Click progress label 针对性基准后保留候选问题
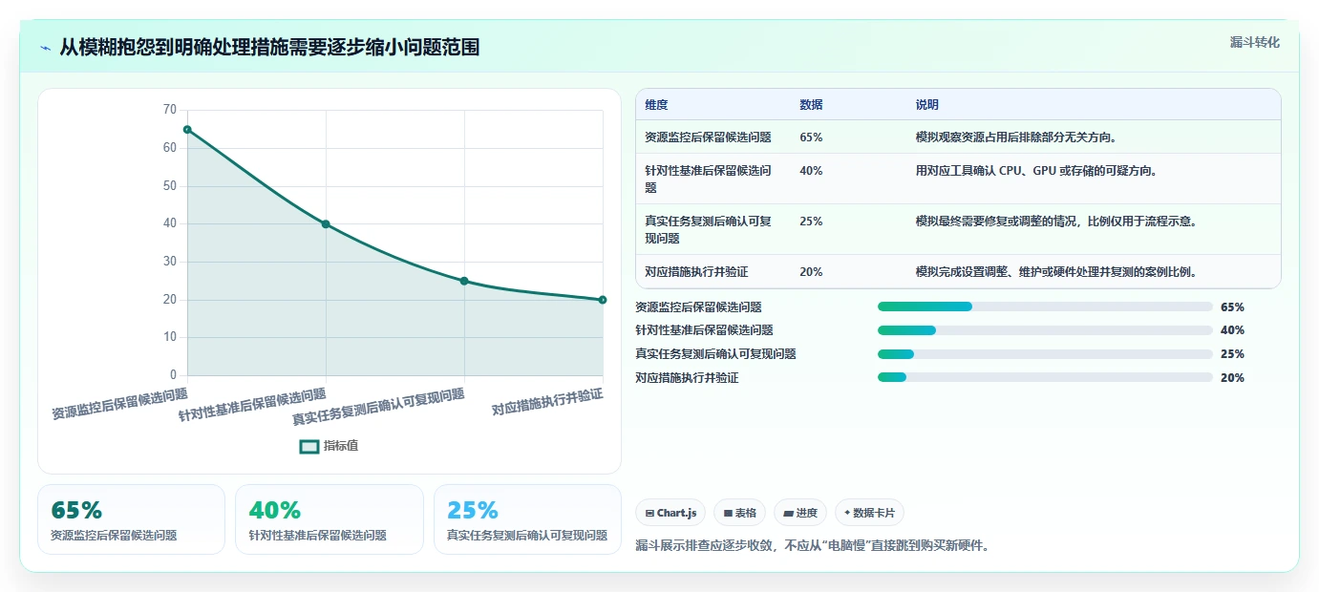1319x592 pixels. pyautogui.click(x=704, y=330)
